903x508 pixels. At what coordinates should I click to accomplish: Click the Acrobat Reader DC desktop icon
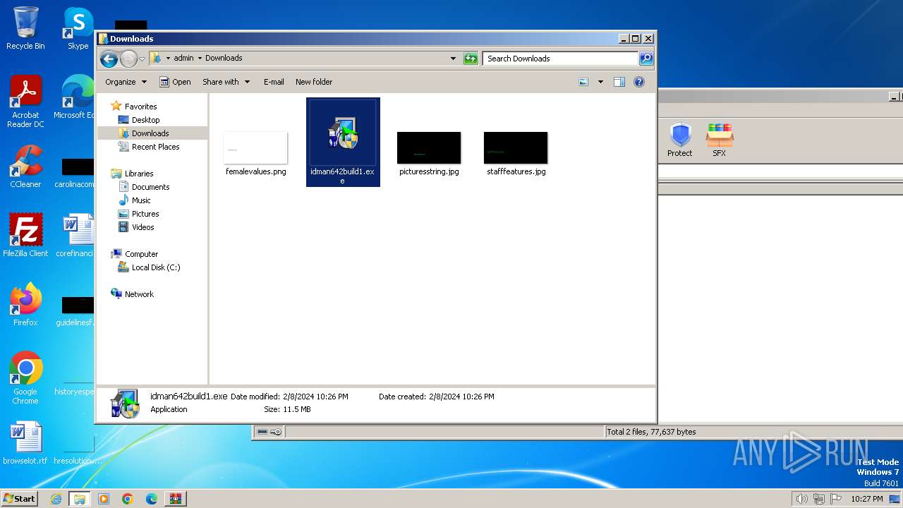[25, 102]
